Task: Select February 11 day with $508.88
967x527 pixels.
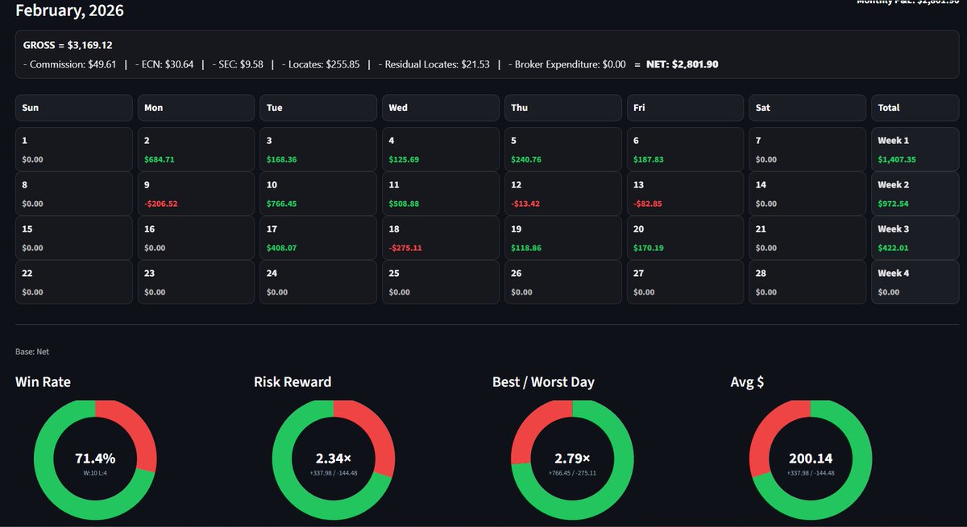Action: (441, 193)
